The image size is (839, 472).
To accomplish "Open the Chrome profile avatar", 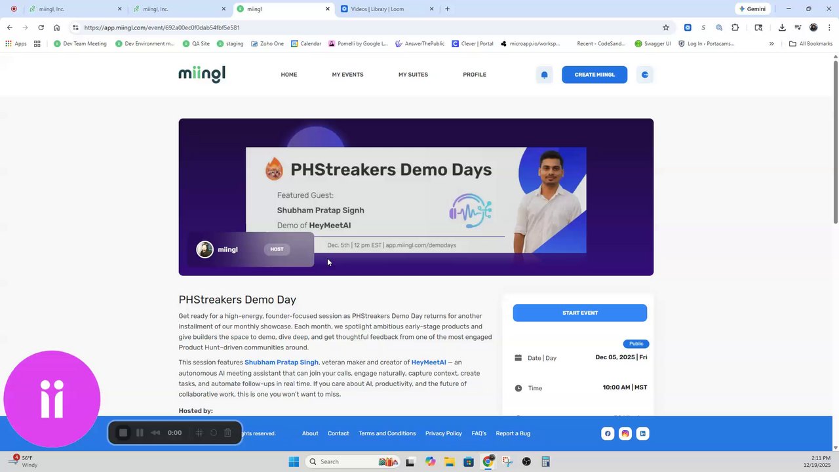I will [813, 28].
